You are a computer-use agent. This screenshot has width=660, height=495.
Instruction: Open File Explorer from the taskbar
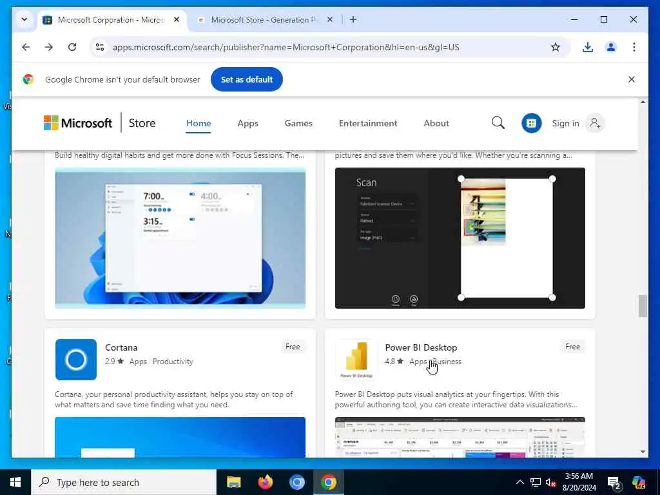(233, 482)
